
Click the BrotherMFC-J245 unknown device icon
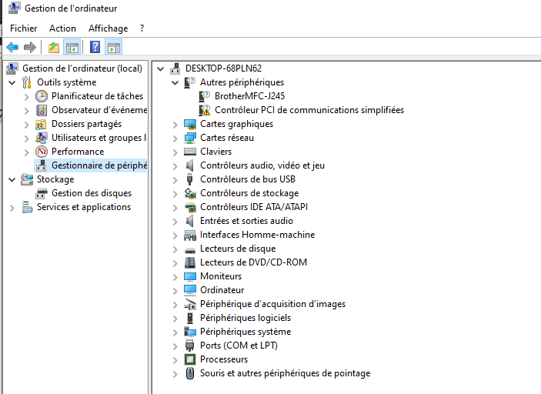coord(204,96)
